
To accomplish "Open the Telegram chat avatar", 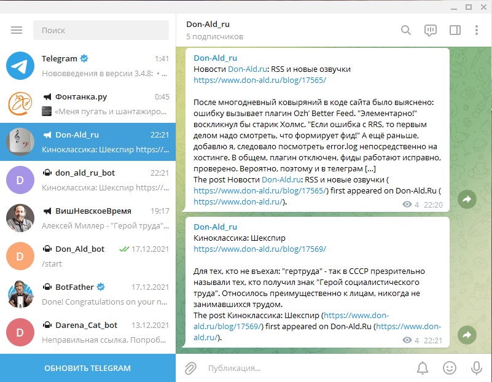I will [x=20, y=66].
